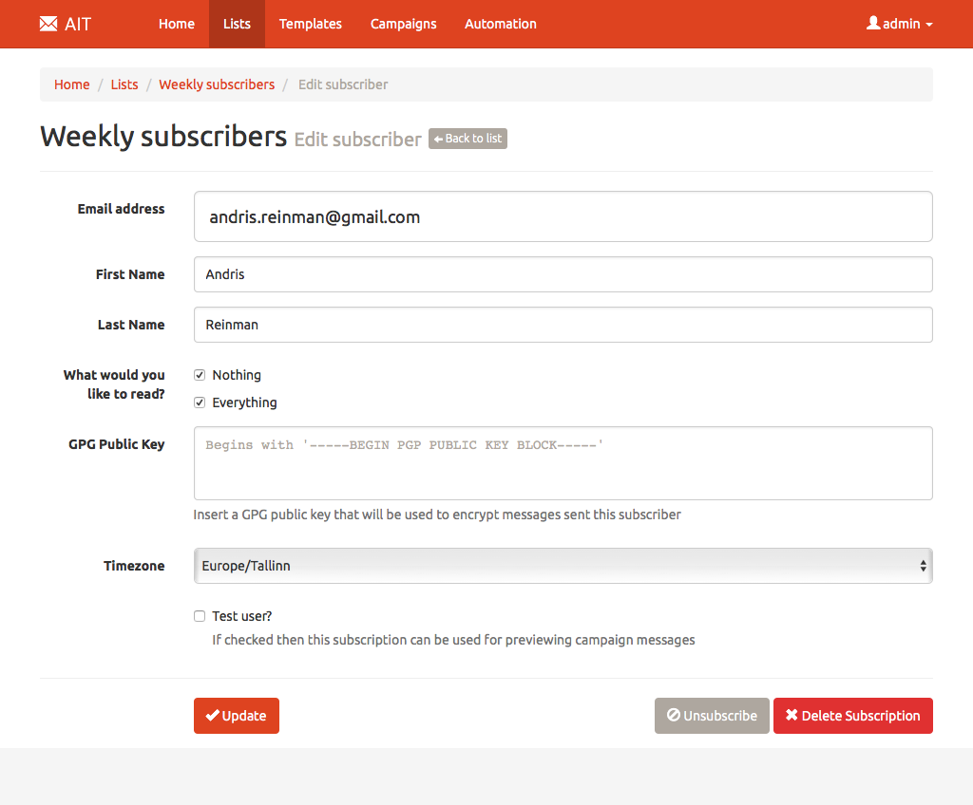Viewport: 973px width, 805px height.
Task: Uncheck the Nothing checkbox
Action: pos(200,375)
